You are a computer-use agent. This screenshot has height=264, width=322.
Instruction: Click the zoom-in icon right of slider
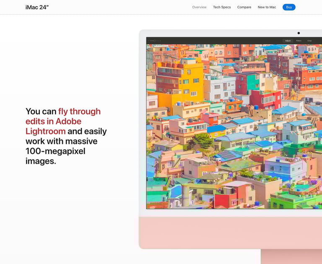[x=160, y=41]
